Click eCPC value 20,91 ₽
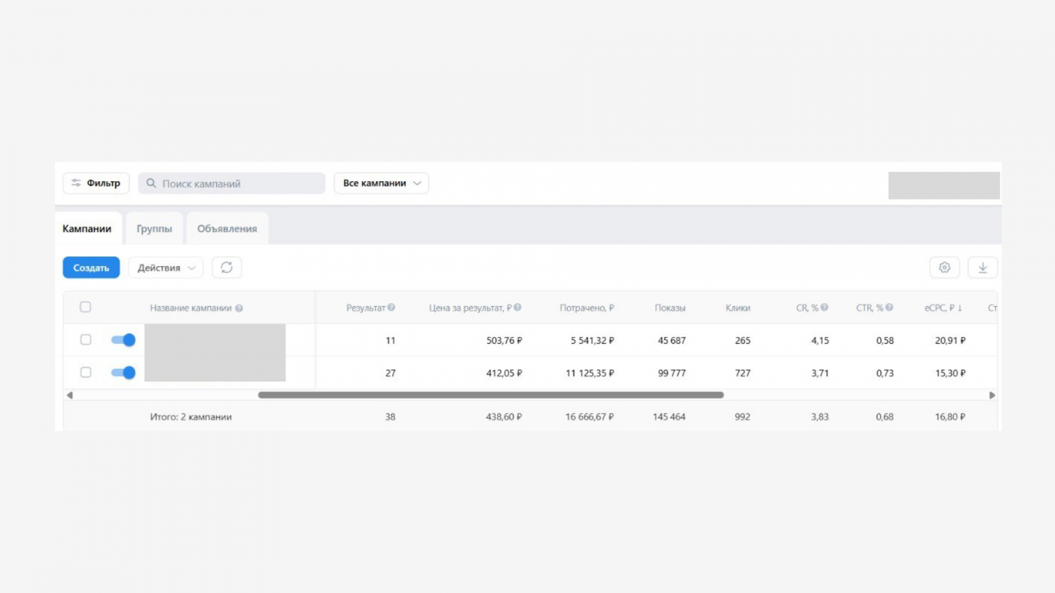This screenshot has height=593, width=1055. [950, 341]
